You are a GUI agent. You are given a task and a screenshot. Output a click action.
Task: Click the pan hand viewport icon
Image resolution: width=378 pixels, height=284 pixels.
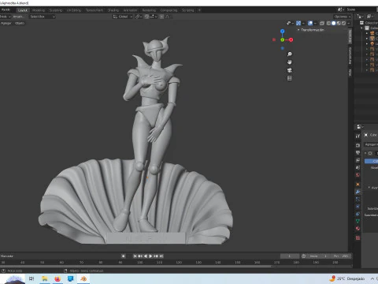[x=290, y=62]
